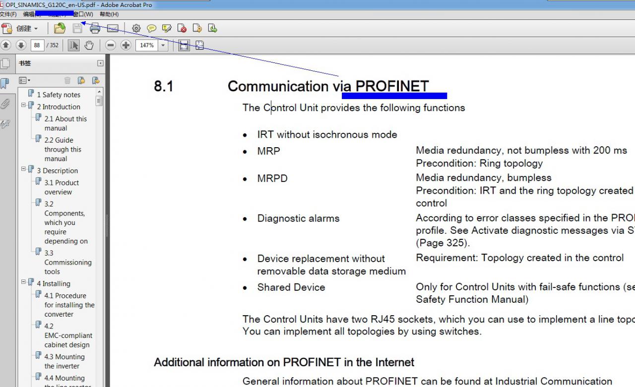Screen dimensions: 635x387
Task: Collapse the 4 Installing bookmark node
Action: [x=23, y=282]
